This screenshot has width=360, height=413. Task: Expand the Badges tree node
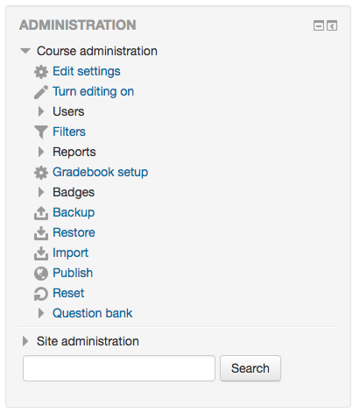(41, 192)
